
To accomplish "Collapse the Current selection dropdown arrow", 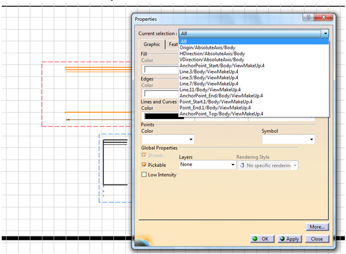I will point(326,34).
